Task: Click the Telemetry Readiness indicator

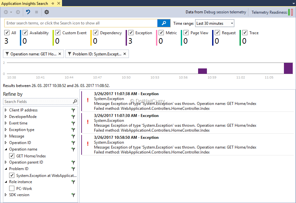Action: click(x=290, y=12)
